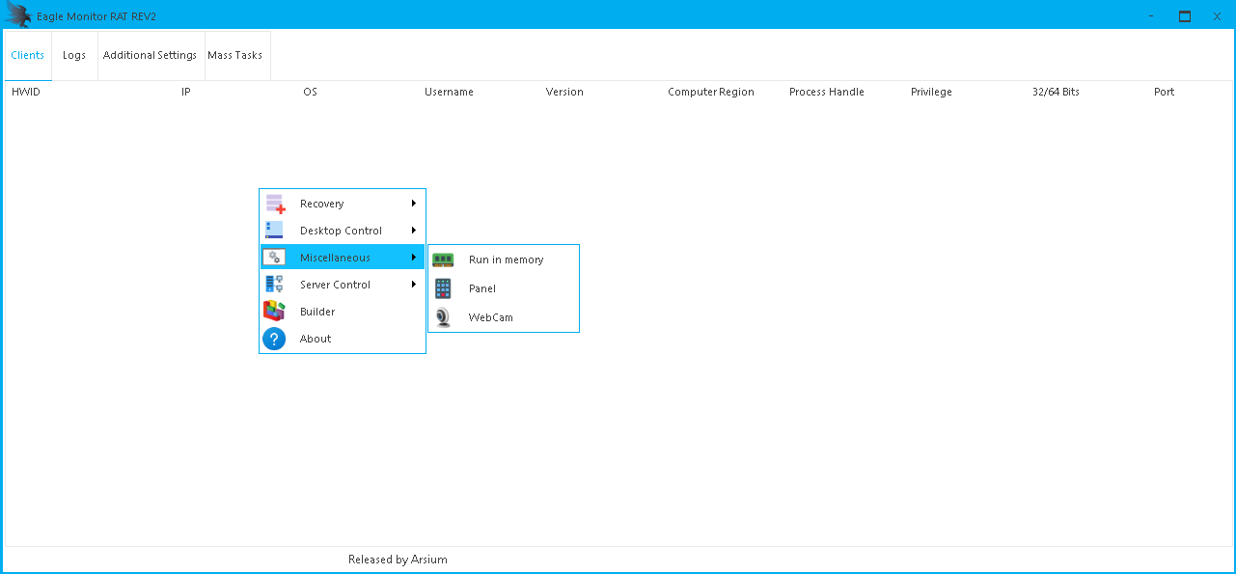Click the Builder colored blocks icon
Viewport: 1236px width, 574px height.
coord(274,312)
